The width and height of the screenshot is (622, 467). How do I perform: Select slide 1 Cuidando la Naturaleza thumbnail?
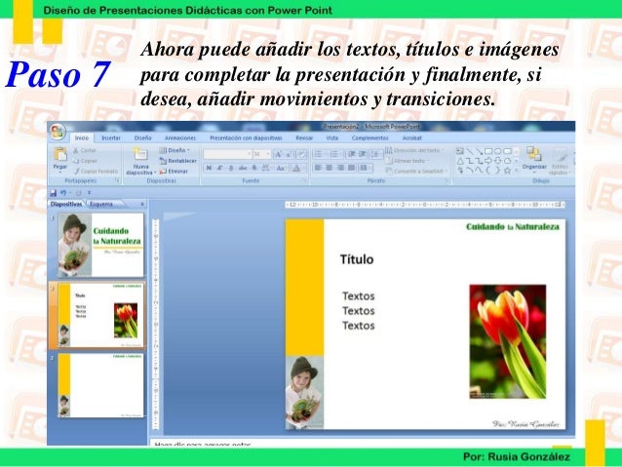click(100, 245)
